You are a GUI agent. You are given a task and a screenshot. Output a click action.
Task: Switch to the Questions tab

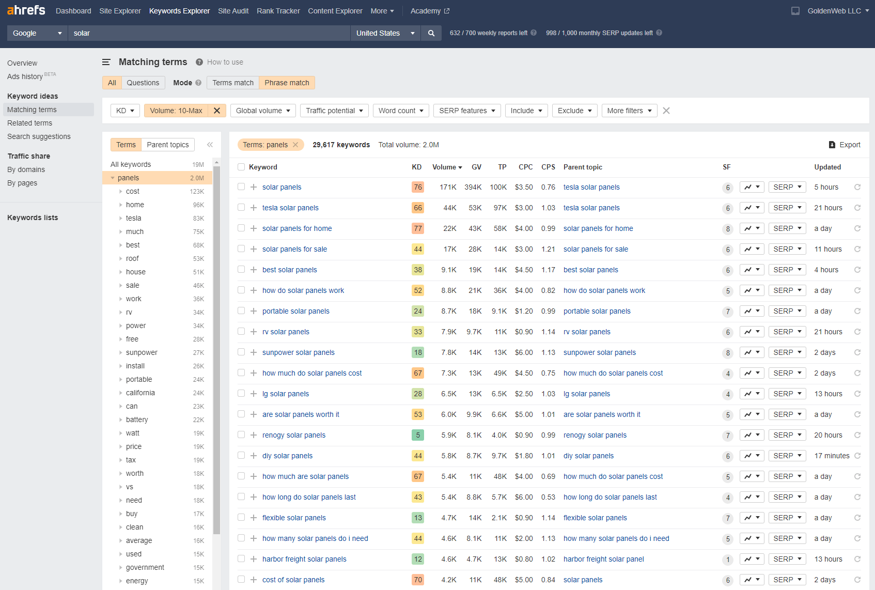(x=143, y=83)
